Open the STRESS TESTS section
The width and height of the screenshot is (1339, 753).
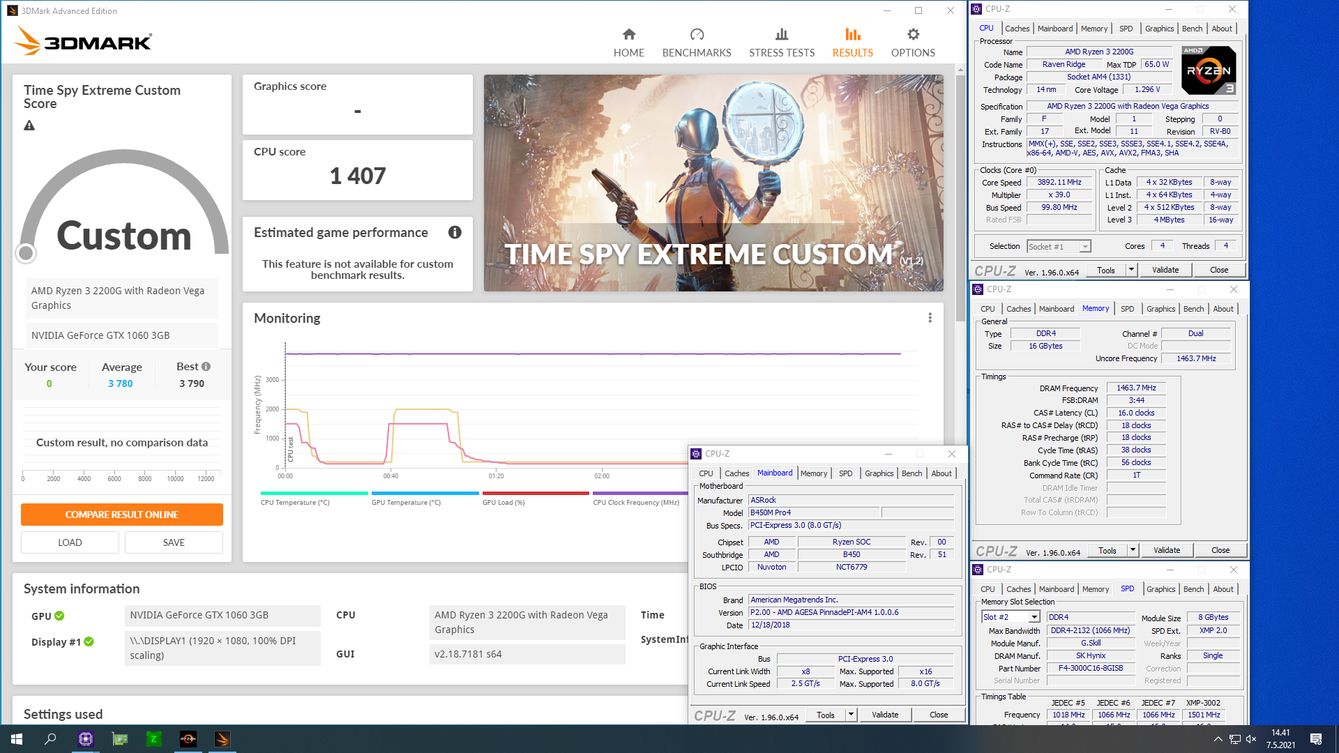(782, 43)
